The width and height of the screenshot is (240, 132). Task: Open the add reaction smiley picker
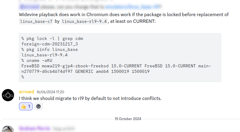click(x=38, y=106)
